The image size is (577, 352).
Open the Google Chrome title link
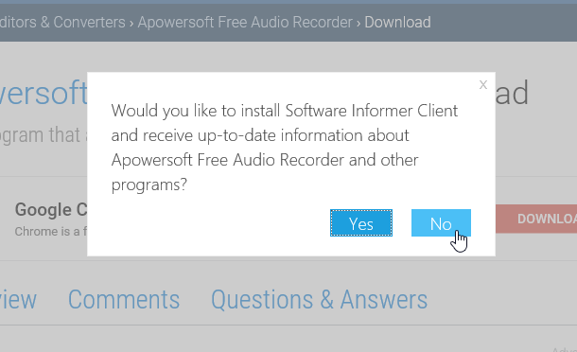pyautogui.click(x=51, y=209)
